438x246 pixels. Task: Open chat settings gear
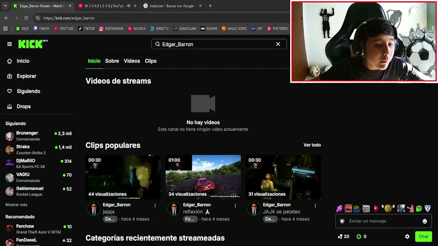click(x=407, y=236)
